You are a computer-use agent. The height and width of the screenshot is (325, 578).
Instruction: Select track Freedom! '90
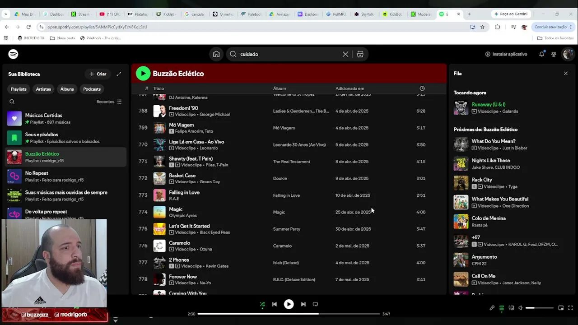[183, 108]
